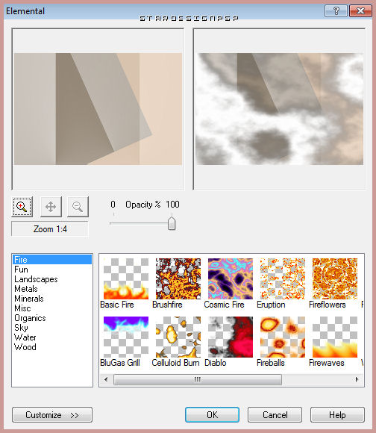Open the Sky category

[21, 328]
